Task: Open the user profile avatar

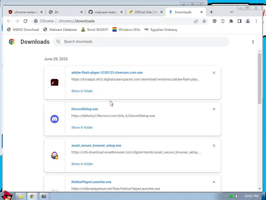Action: click(248, 21)
